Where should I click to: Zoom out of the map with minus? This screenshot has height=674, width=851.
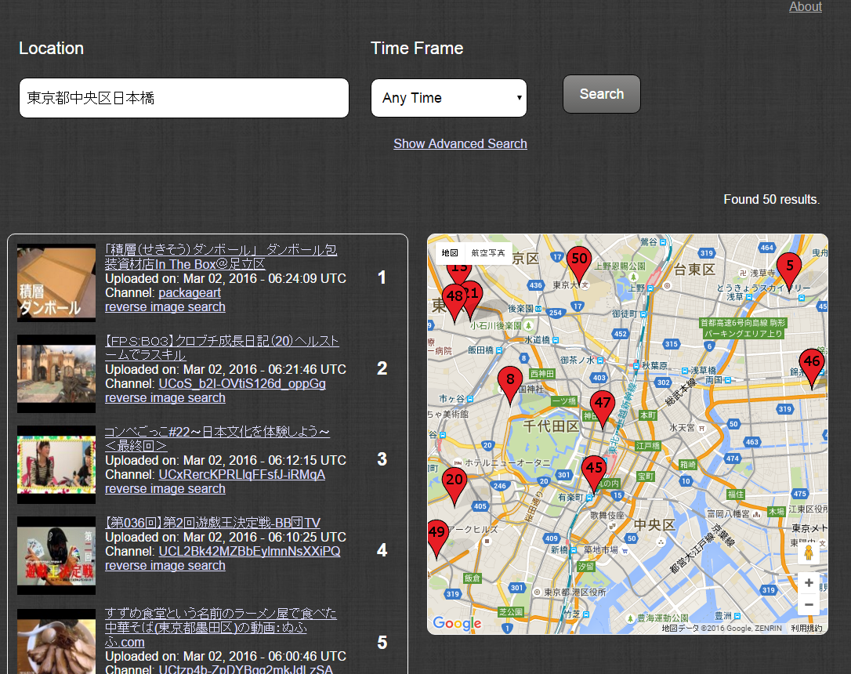coord(809,604)
